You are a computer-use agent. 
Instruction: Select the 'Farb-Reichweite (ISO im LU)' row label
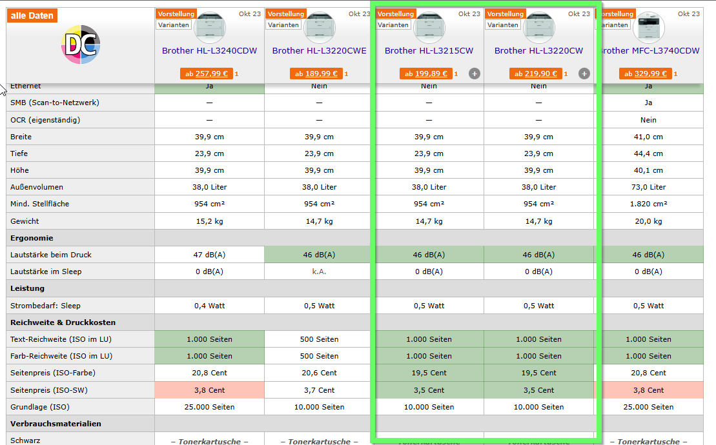coord(61,356)
